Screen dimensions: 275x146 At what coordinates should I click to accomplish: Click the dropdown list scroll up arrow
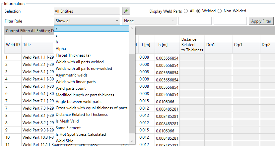click(x=132, y=29)
